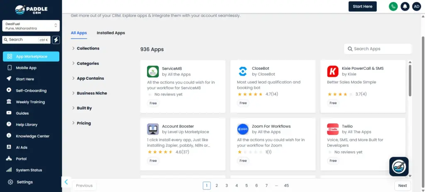Open Weekly Training menu item
Image resolution: width=425 pixels, height=192 pixels.
pyautogui.click(x=31, y=102)
